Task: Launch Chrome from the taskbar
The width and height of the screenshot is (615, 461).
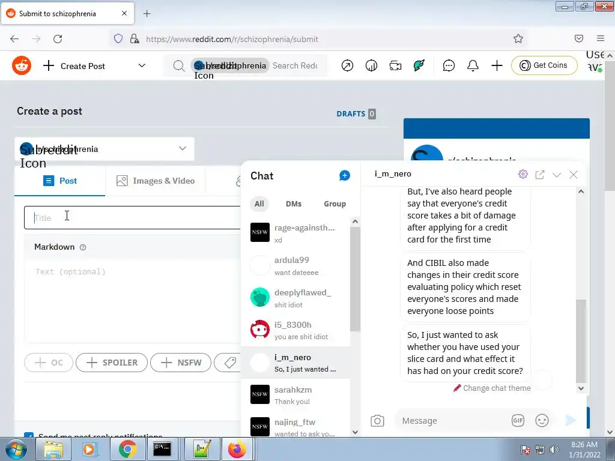Action: pos(127,449)
